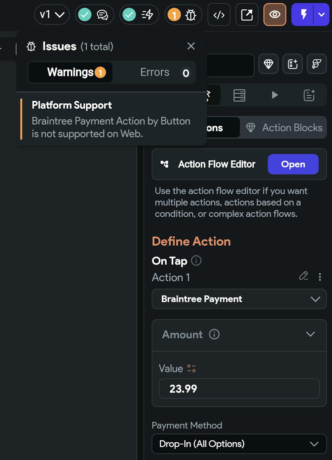The height and width of the screenshot is (460, 332).
Task: Select the Action Blocks tab
Action: click(x=284, y=128)
